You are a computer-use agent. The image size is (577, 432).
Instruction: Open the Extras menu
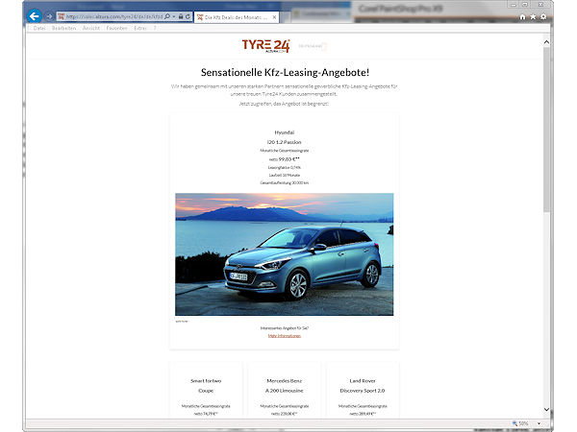pyautogui.click(x=139, y=28)
